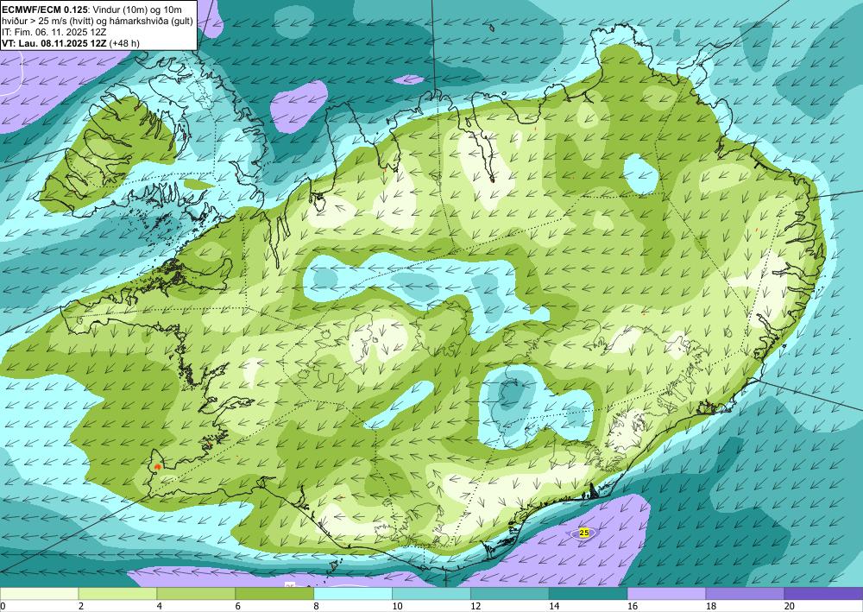Click the '18' scale label
The width and height of the screenshot is (863, 612).
(710, 607)
